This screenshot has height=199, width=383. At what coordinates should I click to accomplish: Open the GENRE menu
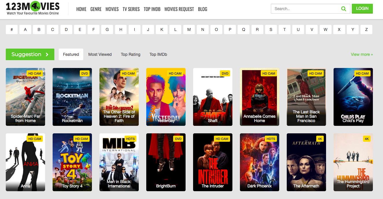tap(96, 9)
